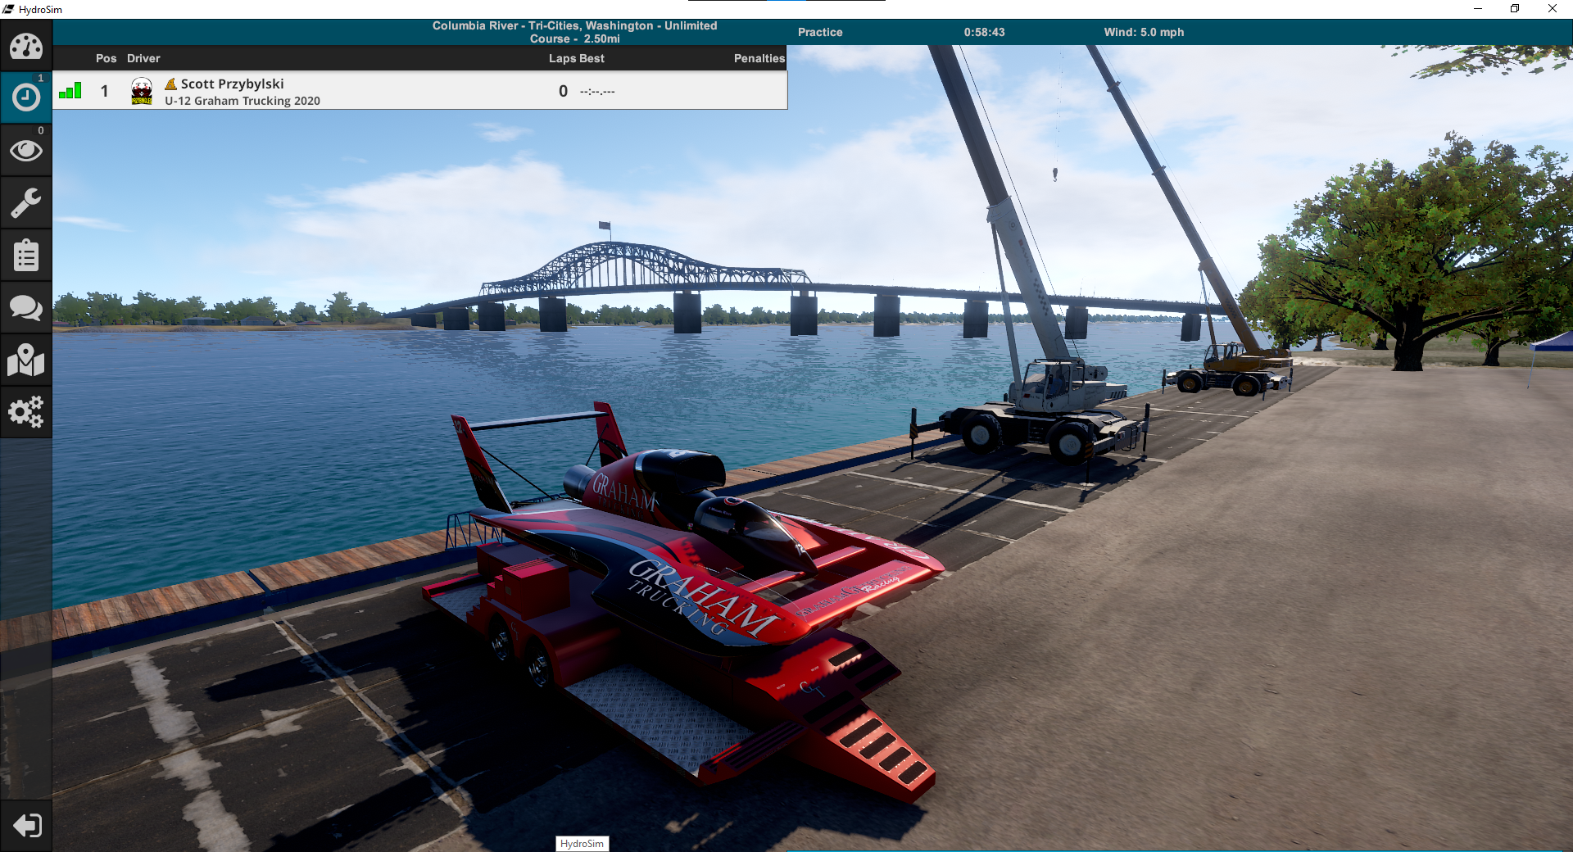Image resolution: width=1573 pixels, height=852 pixels.
Task: Open the dashboard gauge icon in sidebar
Action: tap(26, 46)
